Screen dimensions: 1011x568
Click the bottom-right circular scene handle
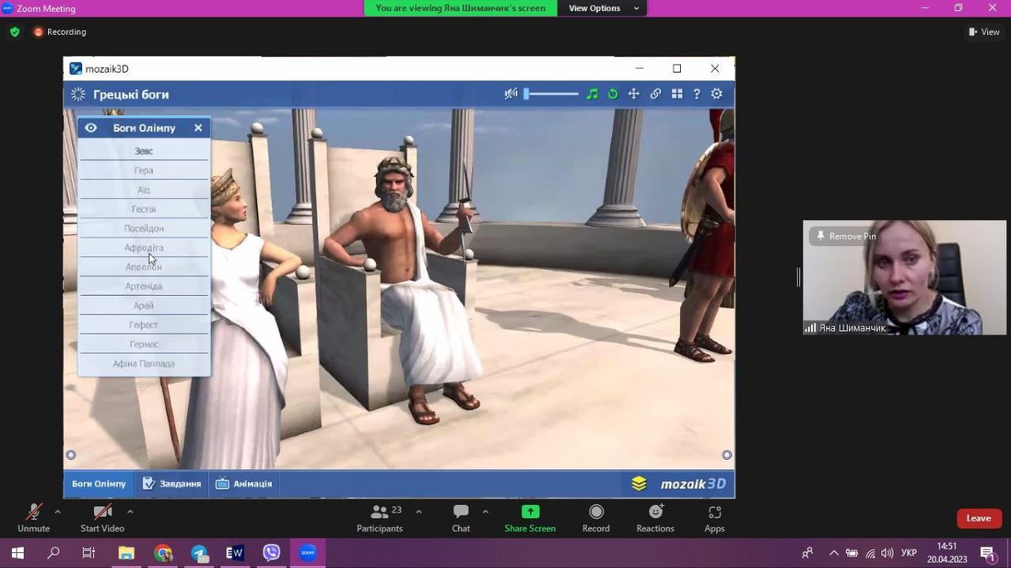(727, 454)
